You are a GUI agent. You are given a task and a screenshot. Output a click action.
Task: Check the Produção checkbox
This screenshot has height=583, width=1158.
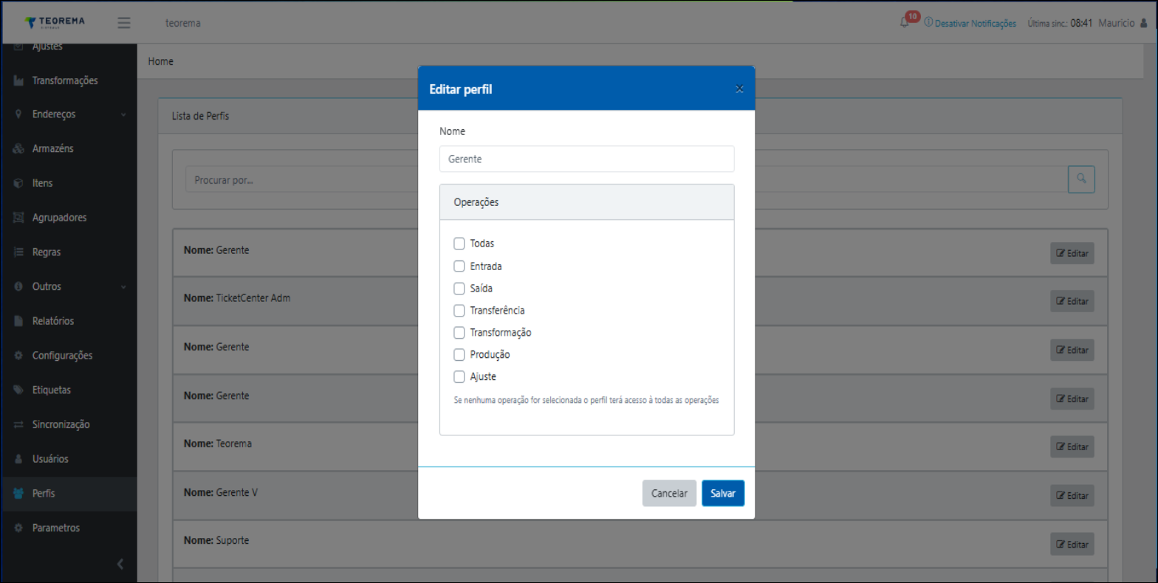pyautogui.click(x=459, y=355)
